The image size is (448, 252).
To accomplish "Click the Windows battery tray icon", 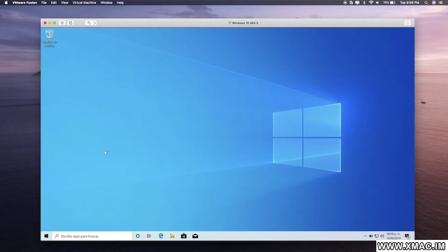I will pos(371,236).
